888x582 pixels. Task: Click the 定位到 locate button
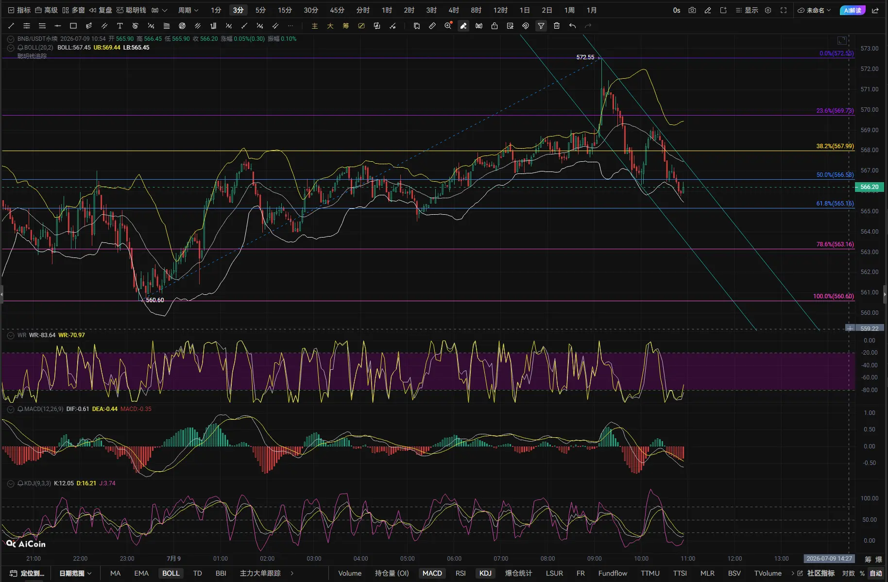coord(27,573)
